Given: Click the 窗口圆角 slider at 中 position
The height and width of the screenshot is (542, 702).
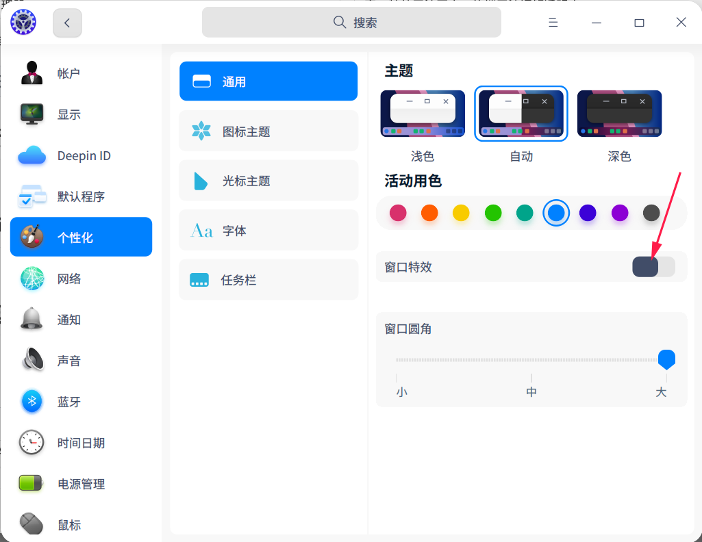Looking at the screenshot, I should (x=531, y=360).
